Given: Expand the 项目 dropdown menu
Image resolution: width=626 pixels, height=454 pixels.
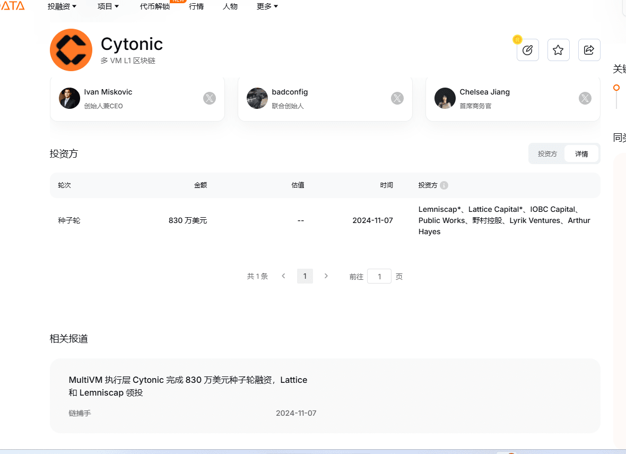Looking at the screenshot, I should (x=108, y=6).
